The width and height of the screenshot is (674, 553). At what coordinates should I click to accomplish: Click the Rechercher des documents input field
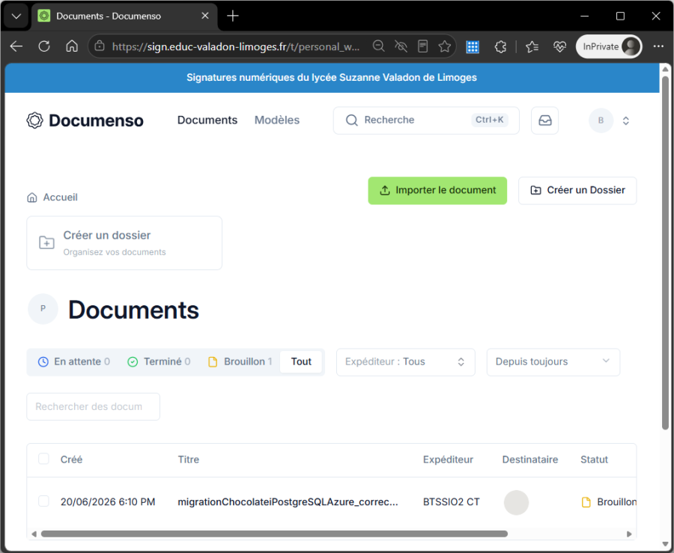(x=94, y=406)
